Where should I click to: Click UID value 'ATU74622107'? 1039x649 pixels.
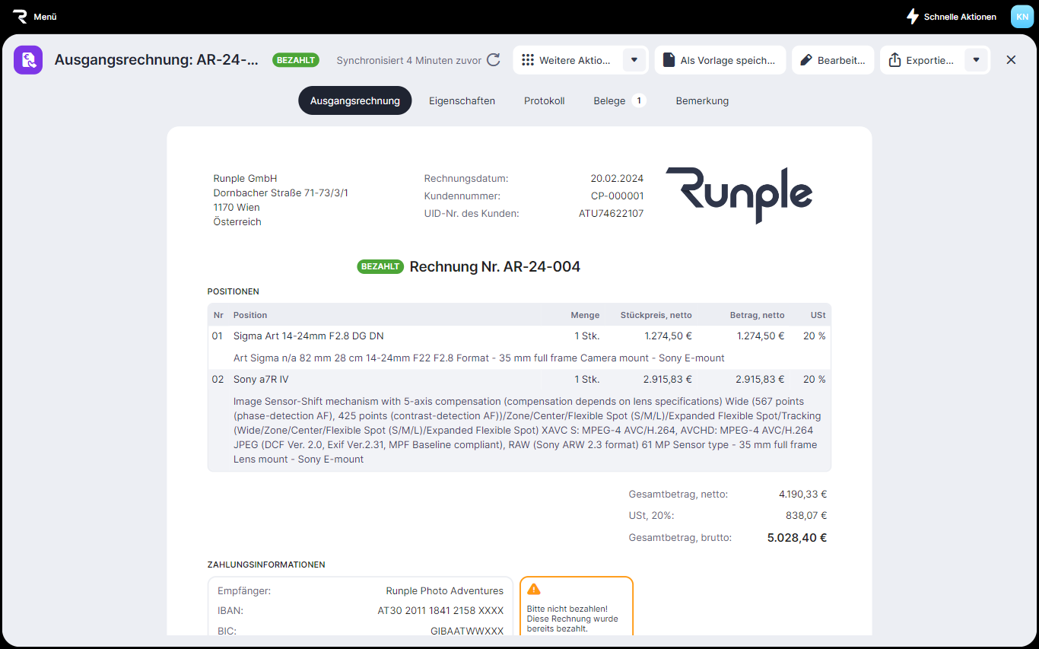(611, 214)
